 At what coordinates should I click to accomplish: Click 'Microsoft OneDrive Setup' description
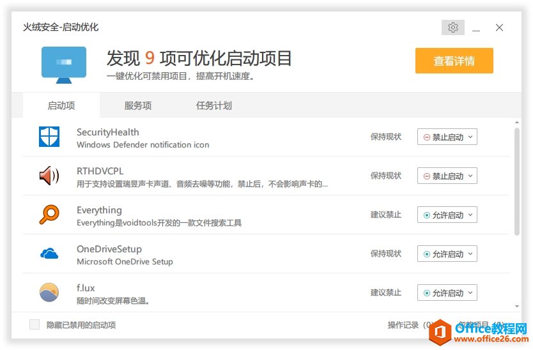pyautogui.click(x=125, y=262)
